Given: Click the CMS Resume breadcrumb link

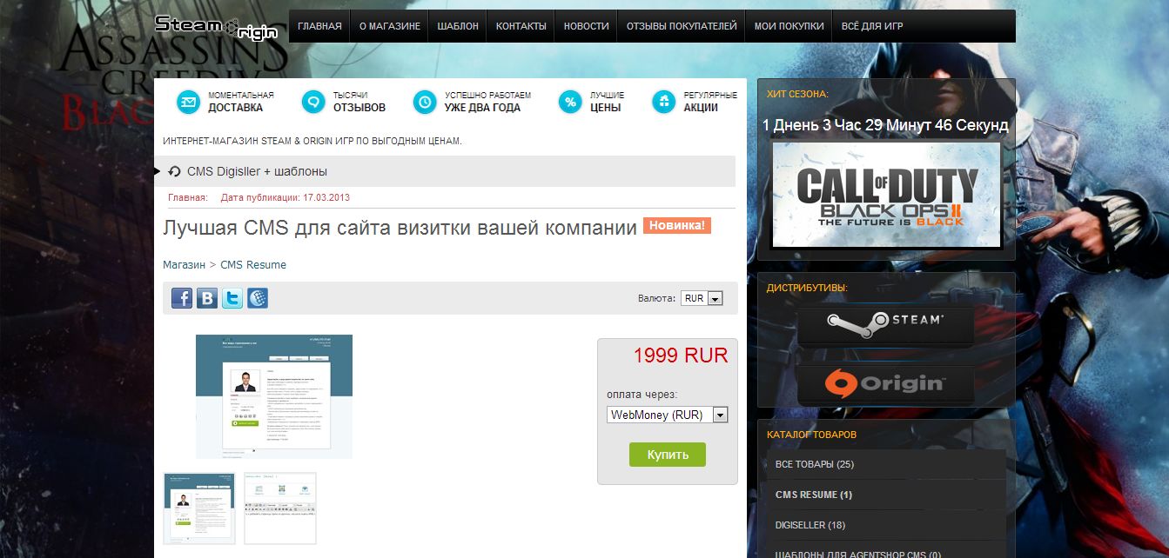Looking at the screenshot, I should (253, 265).
